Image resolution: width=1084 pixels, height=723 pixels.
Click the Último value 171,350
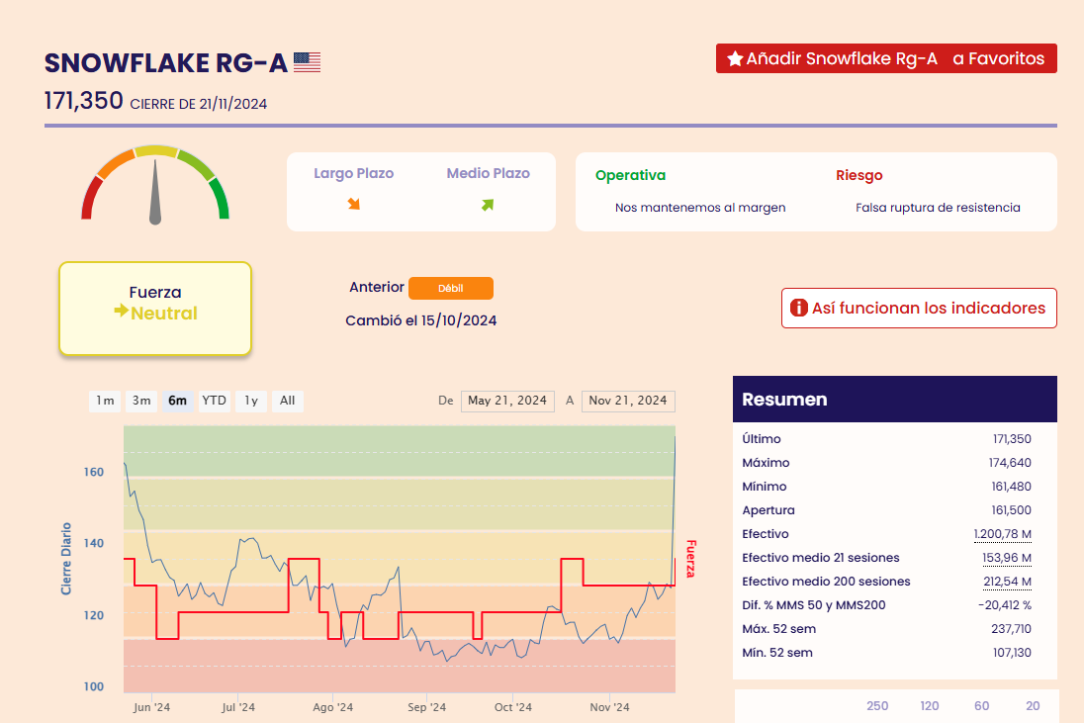coord(1012,439)
